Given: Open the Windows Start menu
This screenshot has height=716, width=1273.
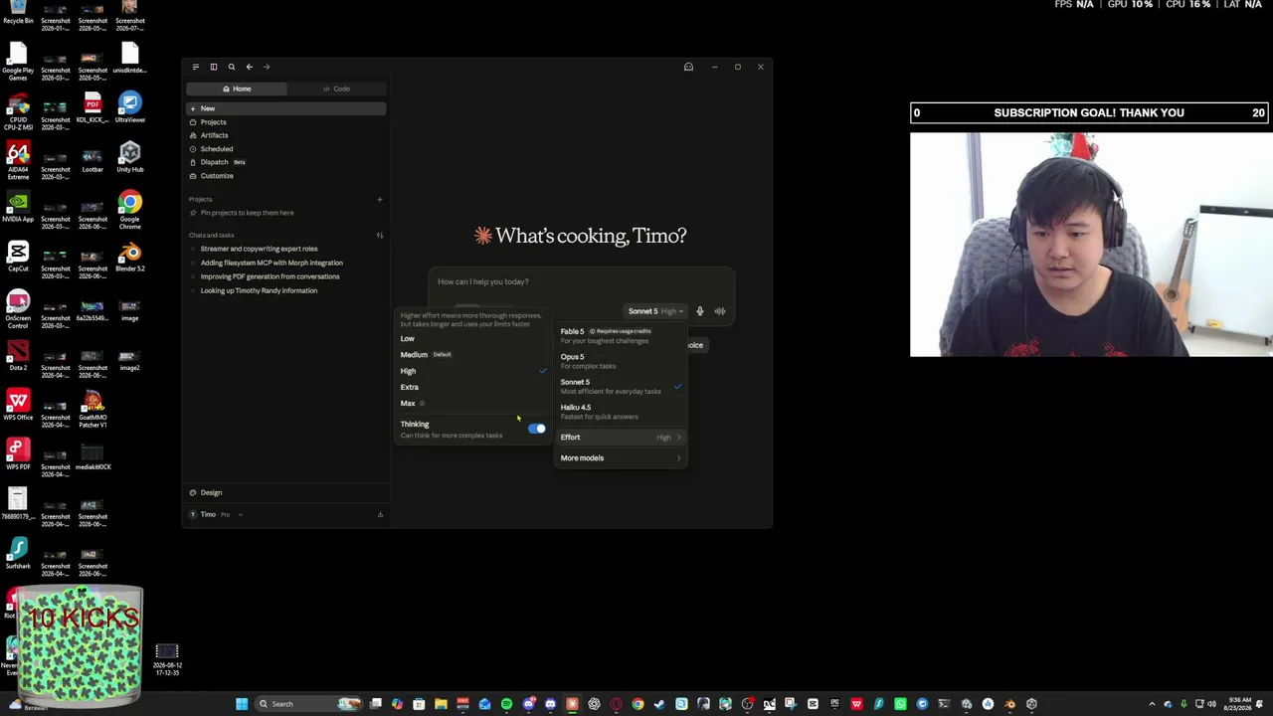Looking at the screenshot, I should (x=242, y=704).
